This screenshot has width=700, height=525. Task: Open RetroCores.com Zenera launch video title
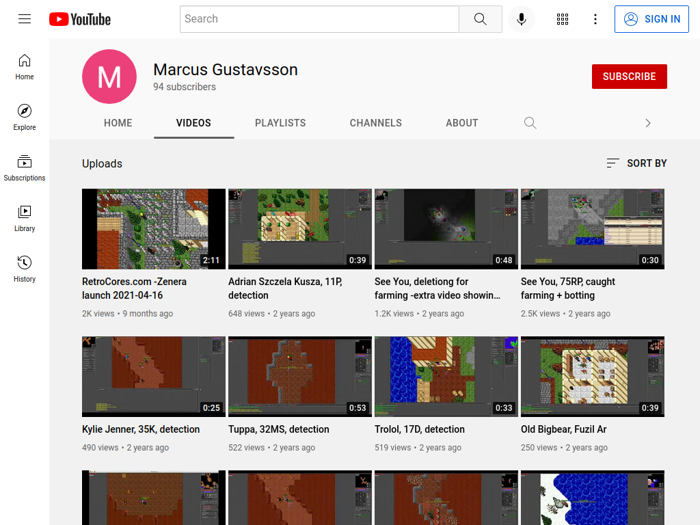[x=135, y=288]
